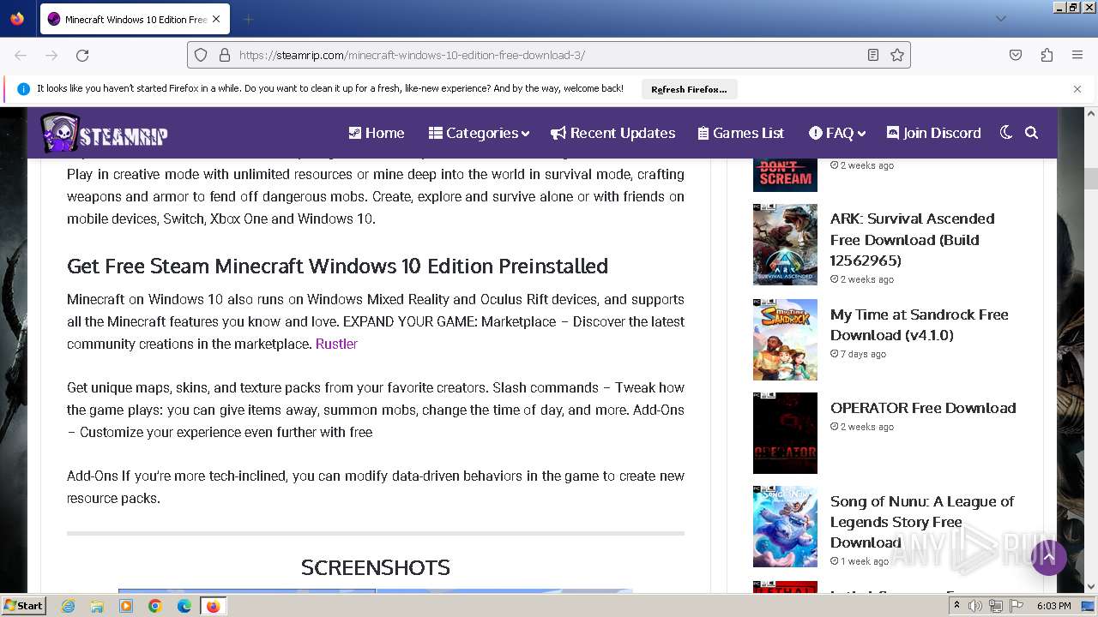Image resolution: width=1098 pixels, height=617 pixels.
Task: Click the SCREENSHOTS heading
Action: pos(376,567)
